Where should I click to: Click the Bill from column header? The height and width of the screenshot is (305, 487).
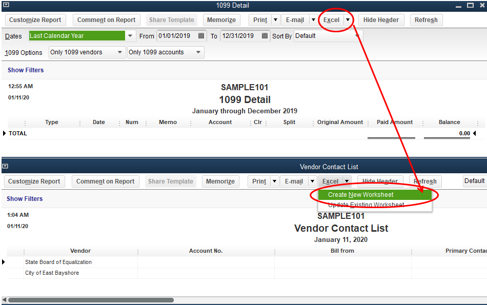coord(342,251)
